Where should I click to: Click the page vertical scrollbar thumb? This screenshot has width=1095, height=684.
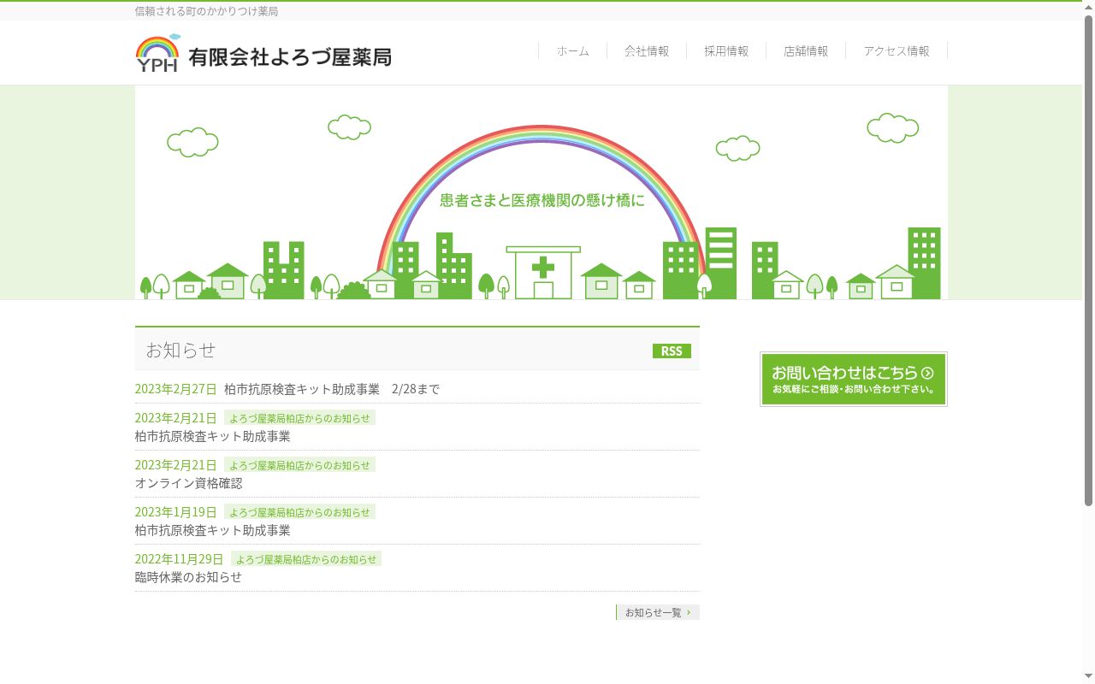click(x=1088, y=261)
